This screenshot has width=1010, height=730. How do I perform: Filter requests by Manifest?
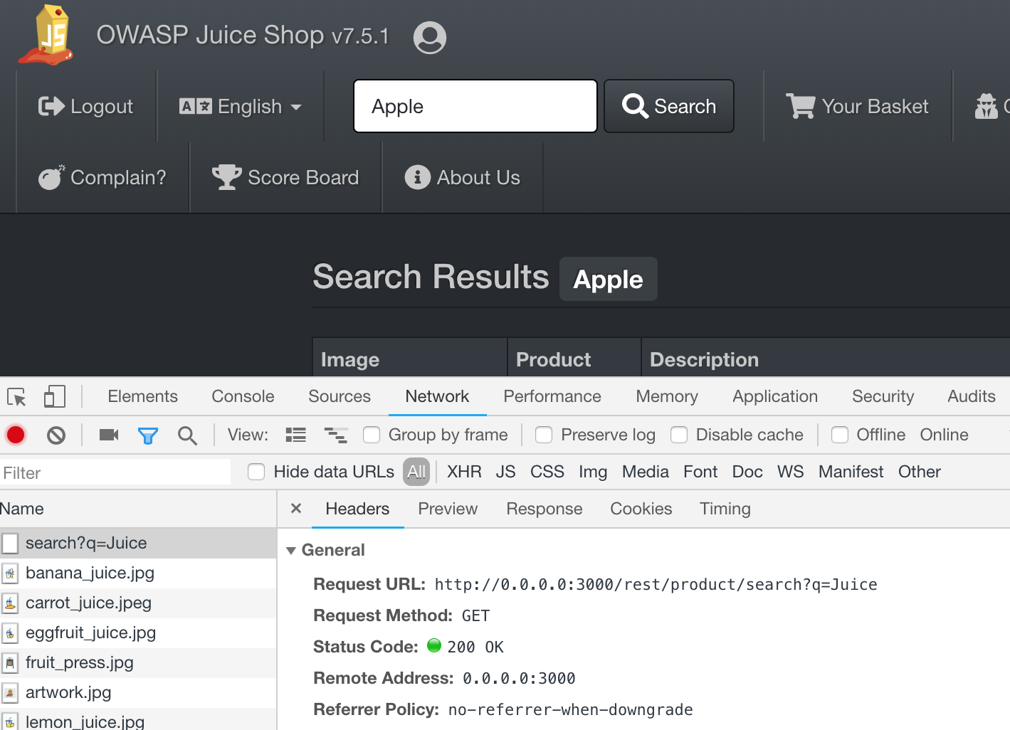[851, 472]
